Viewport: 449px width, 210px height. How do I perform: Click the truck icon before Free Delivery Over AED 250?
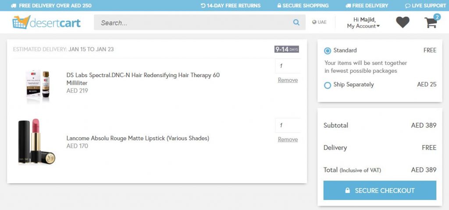click(14, 5)
